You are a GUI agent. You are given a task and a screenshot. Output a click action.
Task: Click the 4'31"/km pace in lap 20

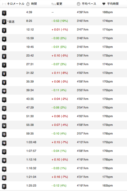point(83,177)
